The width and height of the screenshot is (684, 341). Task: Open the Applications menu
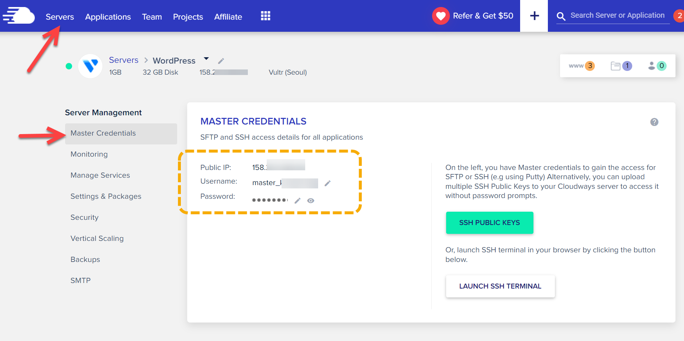(108, 17)
